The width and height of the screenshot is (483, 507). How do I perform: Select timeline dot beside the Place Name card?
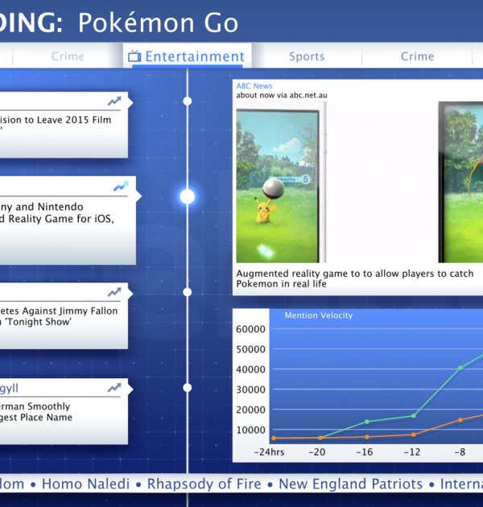[187, 387]
